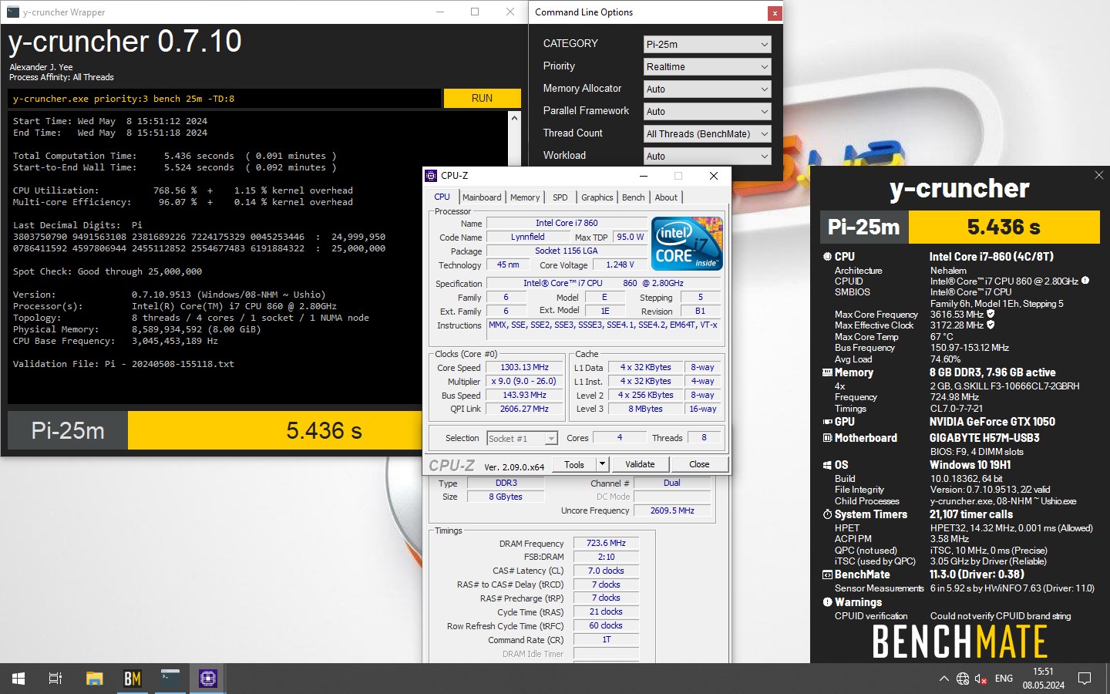
Task: Click the Memory section icon in BenchMate
Action: coord(827,372)
